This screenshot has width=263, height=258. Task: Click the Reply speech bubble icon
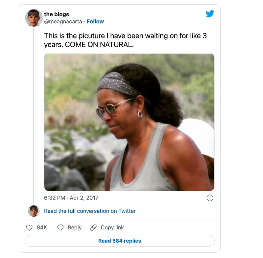60,227
